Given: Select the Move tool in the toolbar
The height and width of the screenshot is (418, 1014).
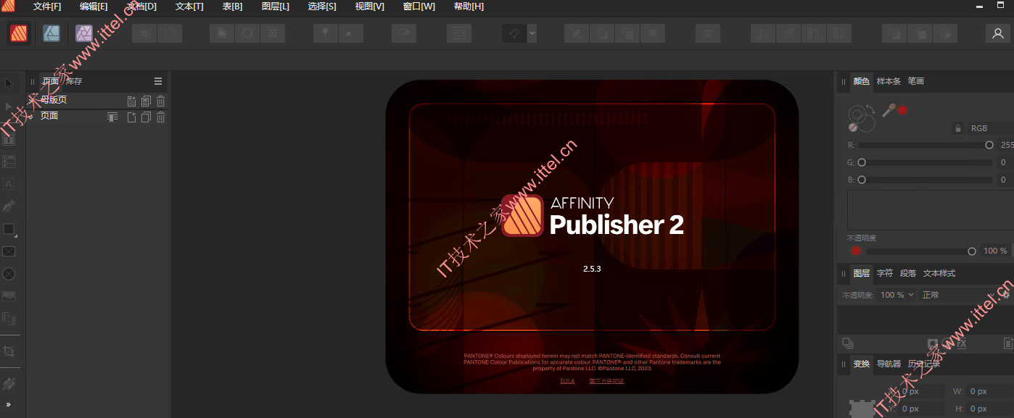Looking at the screenshot, I should (x=9, y=83).
